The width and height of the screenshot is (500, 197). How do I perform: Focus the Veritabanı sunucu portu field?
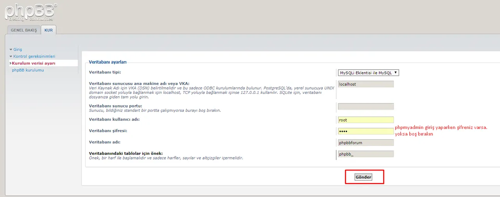[x=366, y=106]
